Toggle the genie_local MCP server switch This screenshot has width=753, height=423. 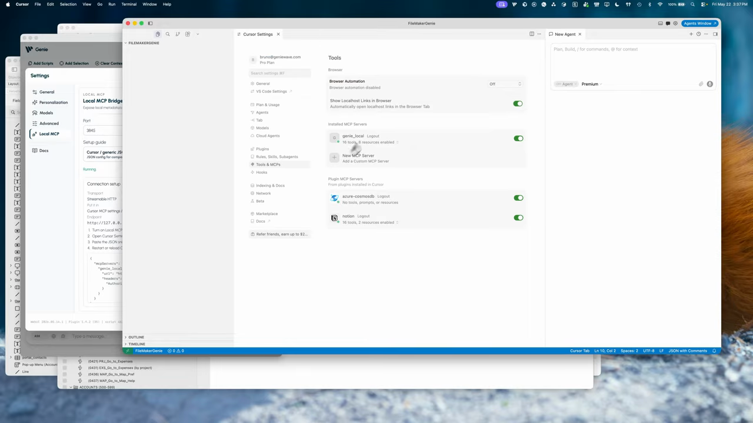coord(518,139)
